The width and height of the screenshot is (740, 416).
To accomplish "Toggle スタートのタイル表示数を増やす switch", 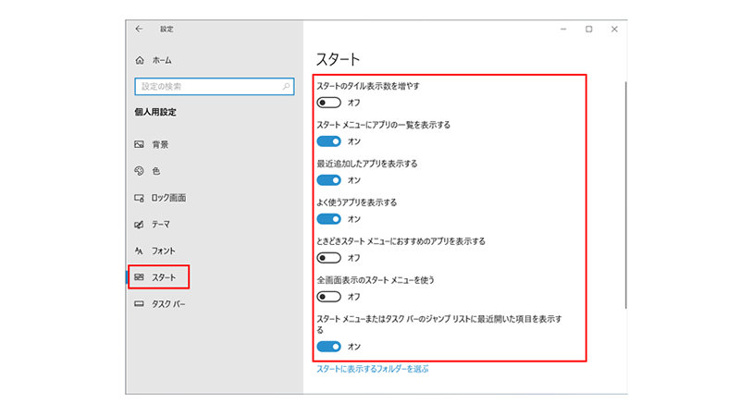I will tap(329, 103).
